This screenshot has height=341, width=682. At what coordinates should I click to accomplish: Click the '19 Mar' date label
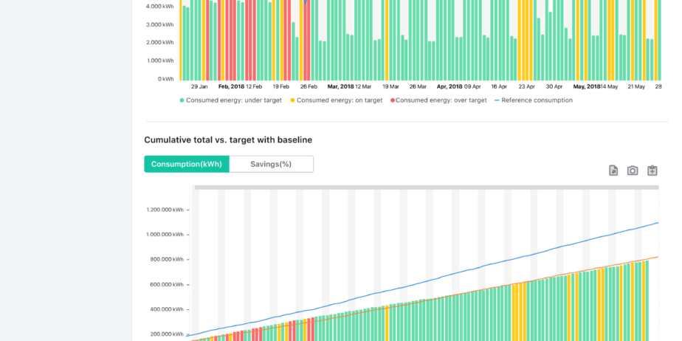390,87
